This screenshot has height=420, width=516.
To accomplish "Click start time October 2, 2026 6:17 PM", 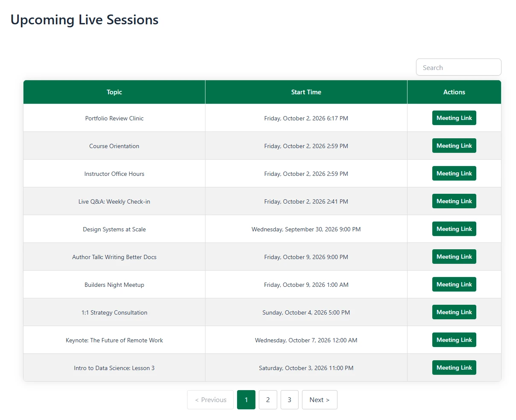I will click(x=306, y=118).
